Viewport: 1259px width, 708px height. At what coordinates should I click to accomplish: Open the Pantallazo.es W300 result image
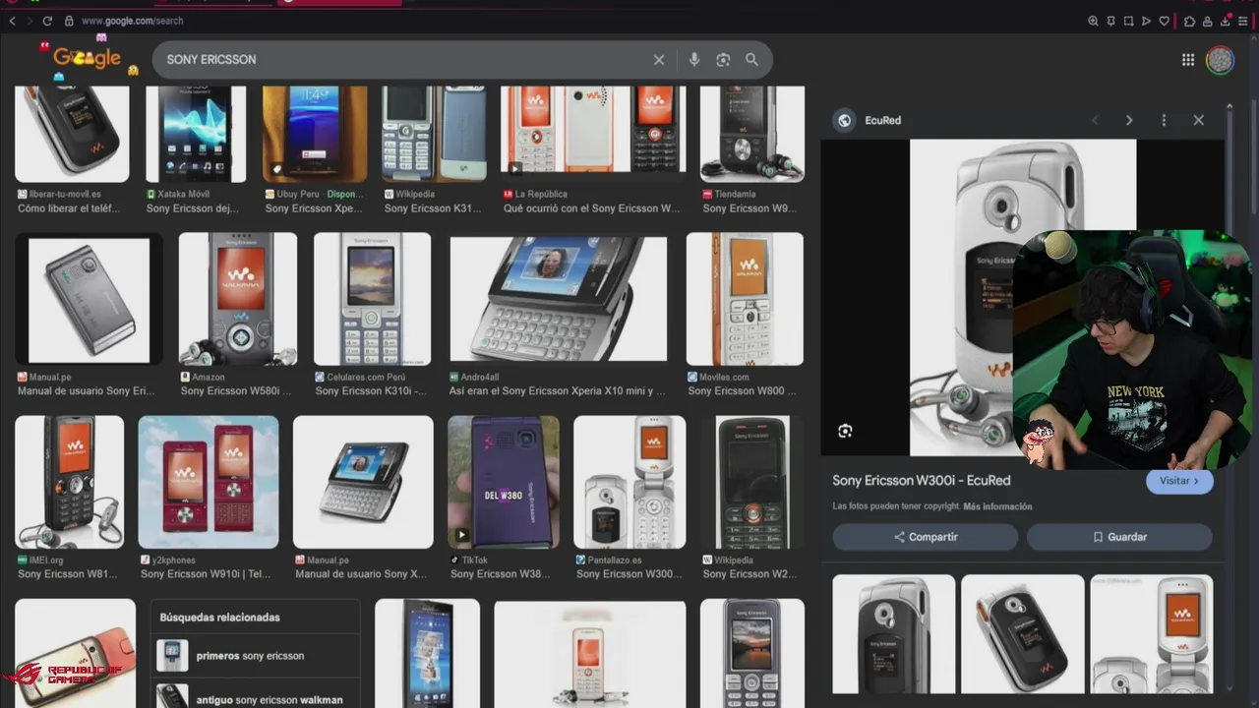(x=629, y=482)
